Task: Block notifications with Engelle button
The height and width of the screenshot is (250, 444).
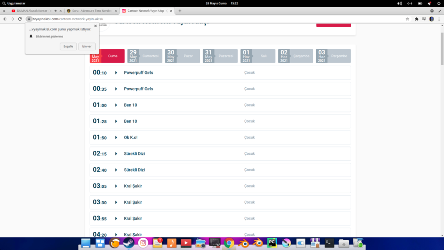Action: pyautogui.click(x=68, y=46)
